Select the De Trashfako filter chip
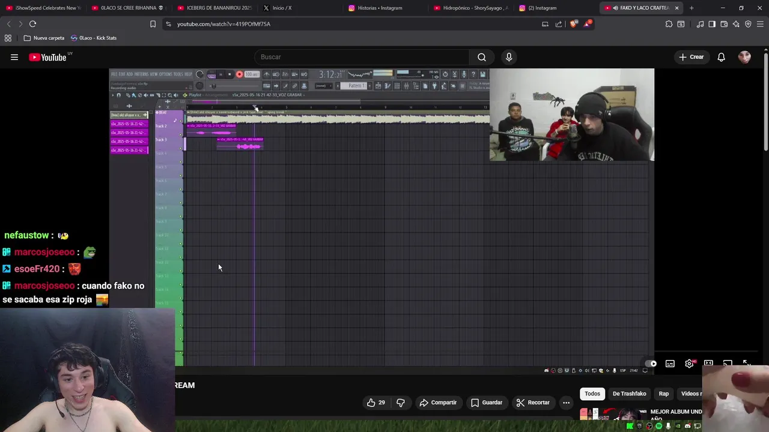This screenshot has width=769, height=432. pyautogui.click(x=629, y=394)
